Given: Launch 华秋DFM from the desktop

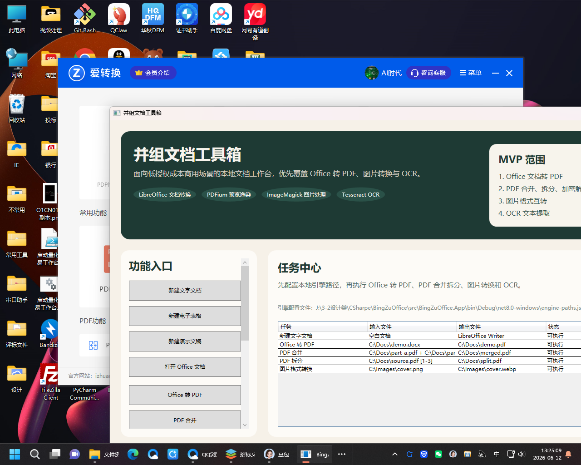Looking at the screenshot, I should pyautogui.click(x=153, y=19).
